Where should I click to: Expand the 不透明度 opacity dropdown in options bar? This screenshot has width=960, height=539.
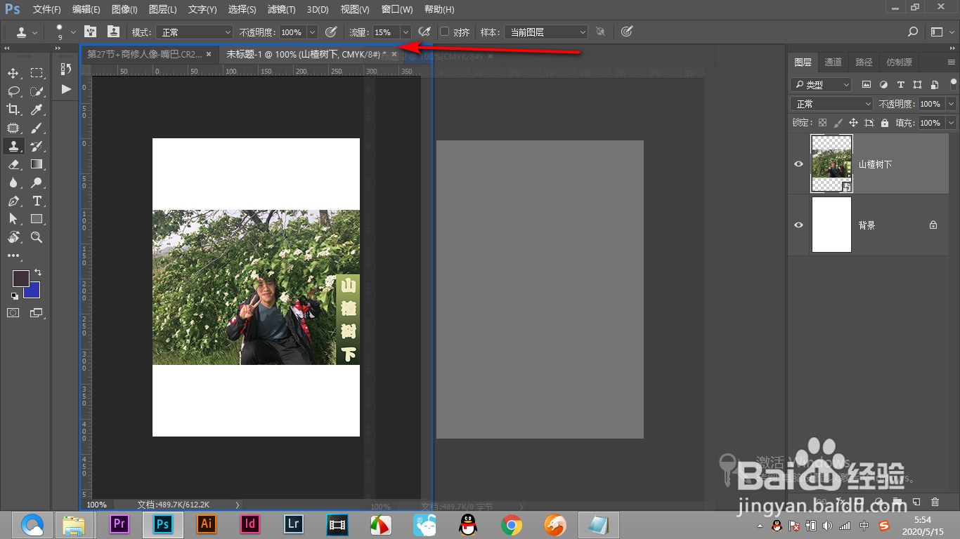(312, 32)
